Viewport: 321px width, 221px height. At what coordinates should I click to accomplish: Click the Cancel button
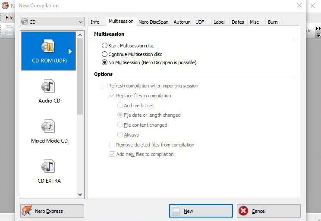pyautogui.click(x=269, y=211)
